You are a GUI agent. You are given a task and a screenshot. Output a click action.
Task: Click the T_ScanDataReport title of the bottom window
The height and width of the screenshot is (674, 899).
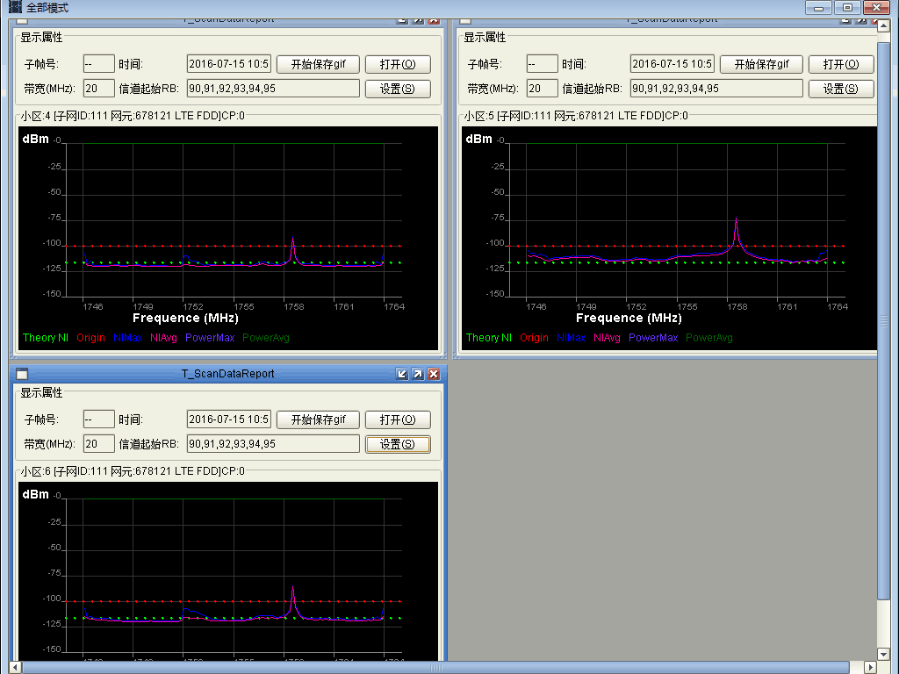pyautogui.click(x=227, y=374)
